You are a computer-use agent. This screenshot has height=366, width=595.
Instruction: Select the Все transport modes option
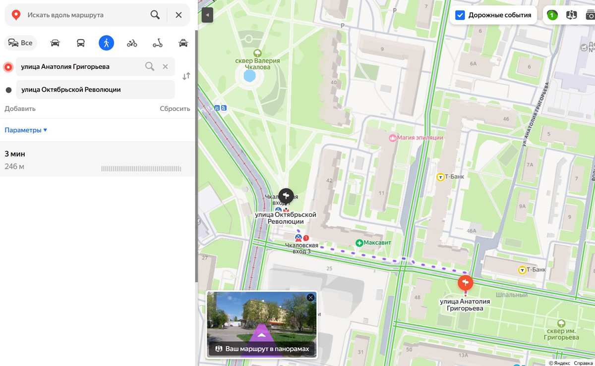[x=20, y=43]
